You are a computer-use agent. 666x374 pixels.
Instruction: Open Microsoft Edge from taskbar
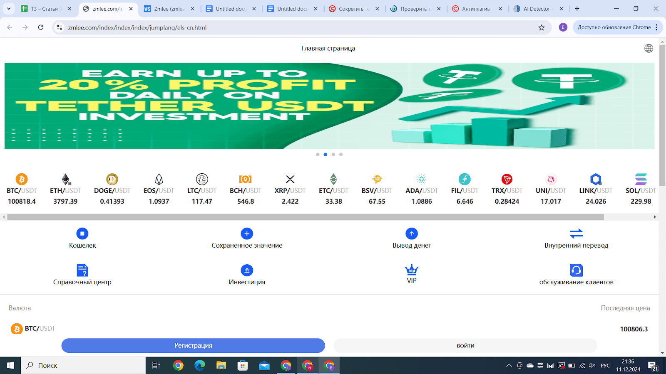[x=200, y=366]
